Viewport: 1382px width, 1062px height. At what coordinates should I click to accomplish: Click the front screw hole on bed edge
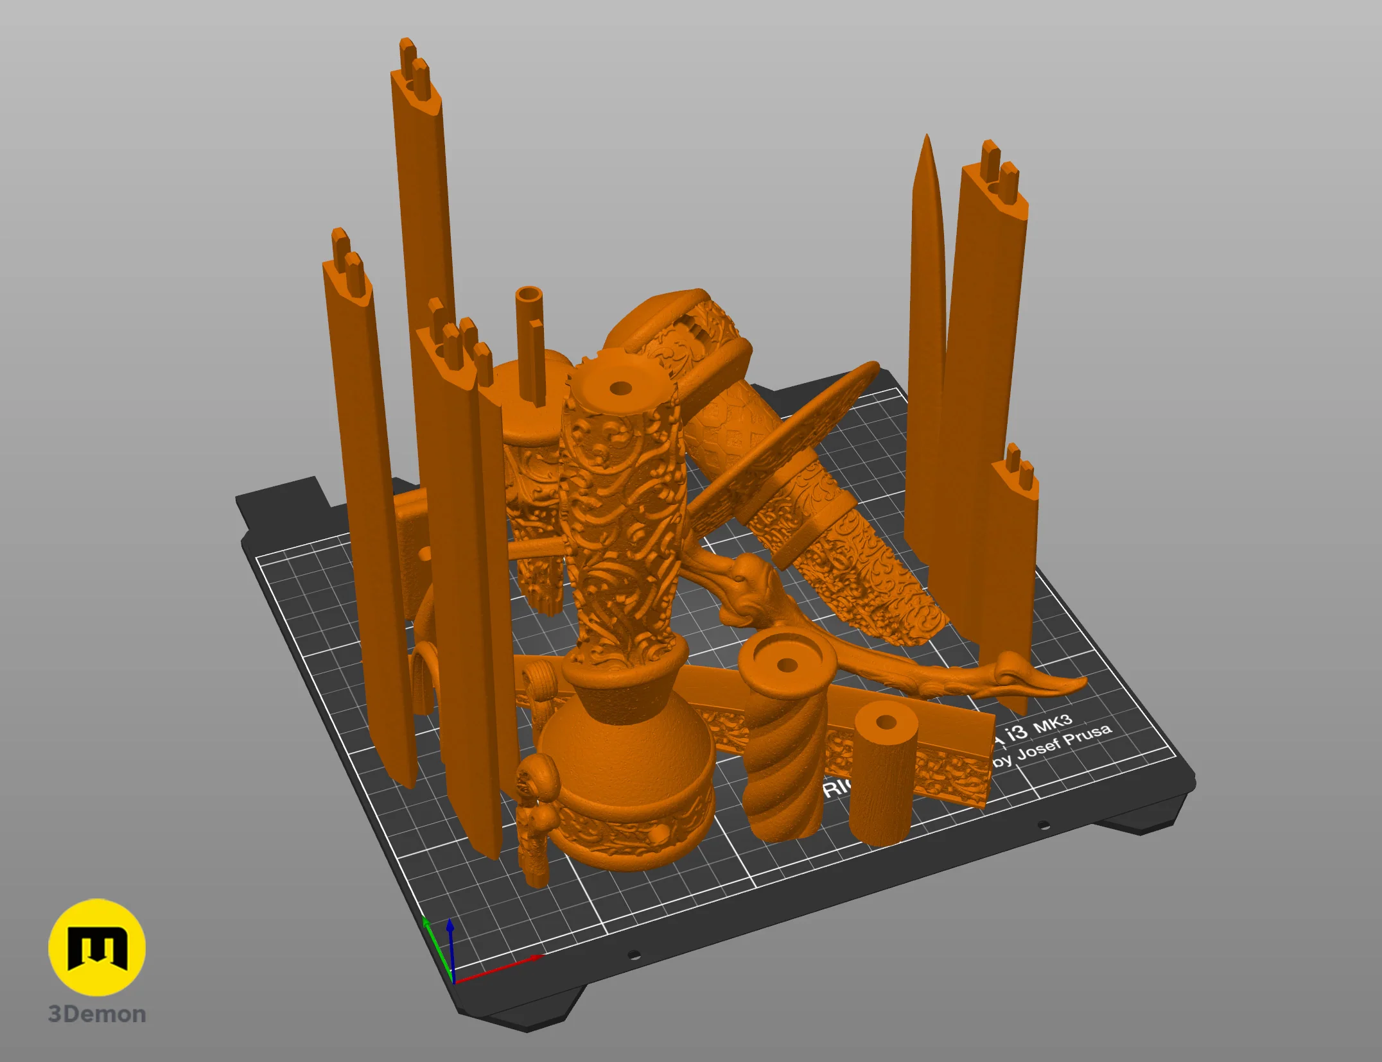(x=633, y=955)
